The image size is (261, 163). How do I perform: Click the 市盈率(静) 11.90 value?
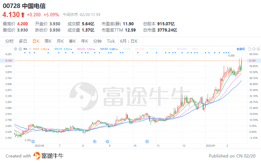(128, 24)
